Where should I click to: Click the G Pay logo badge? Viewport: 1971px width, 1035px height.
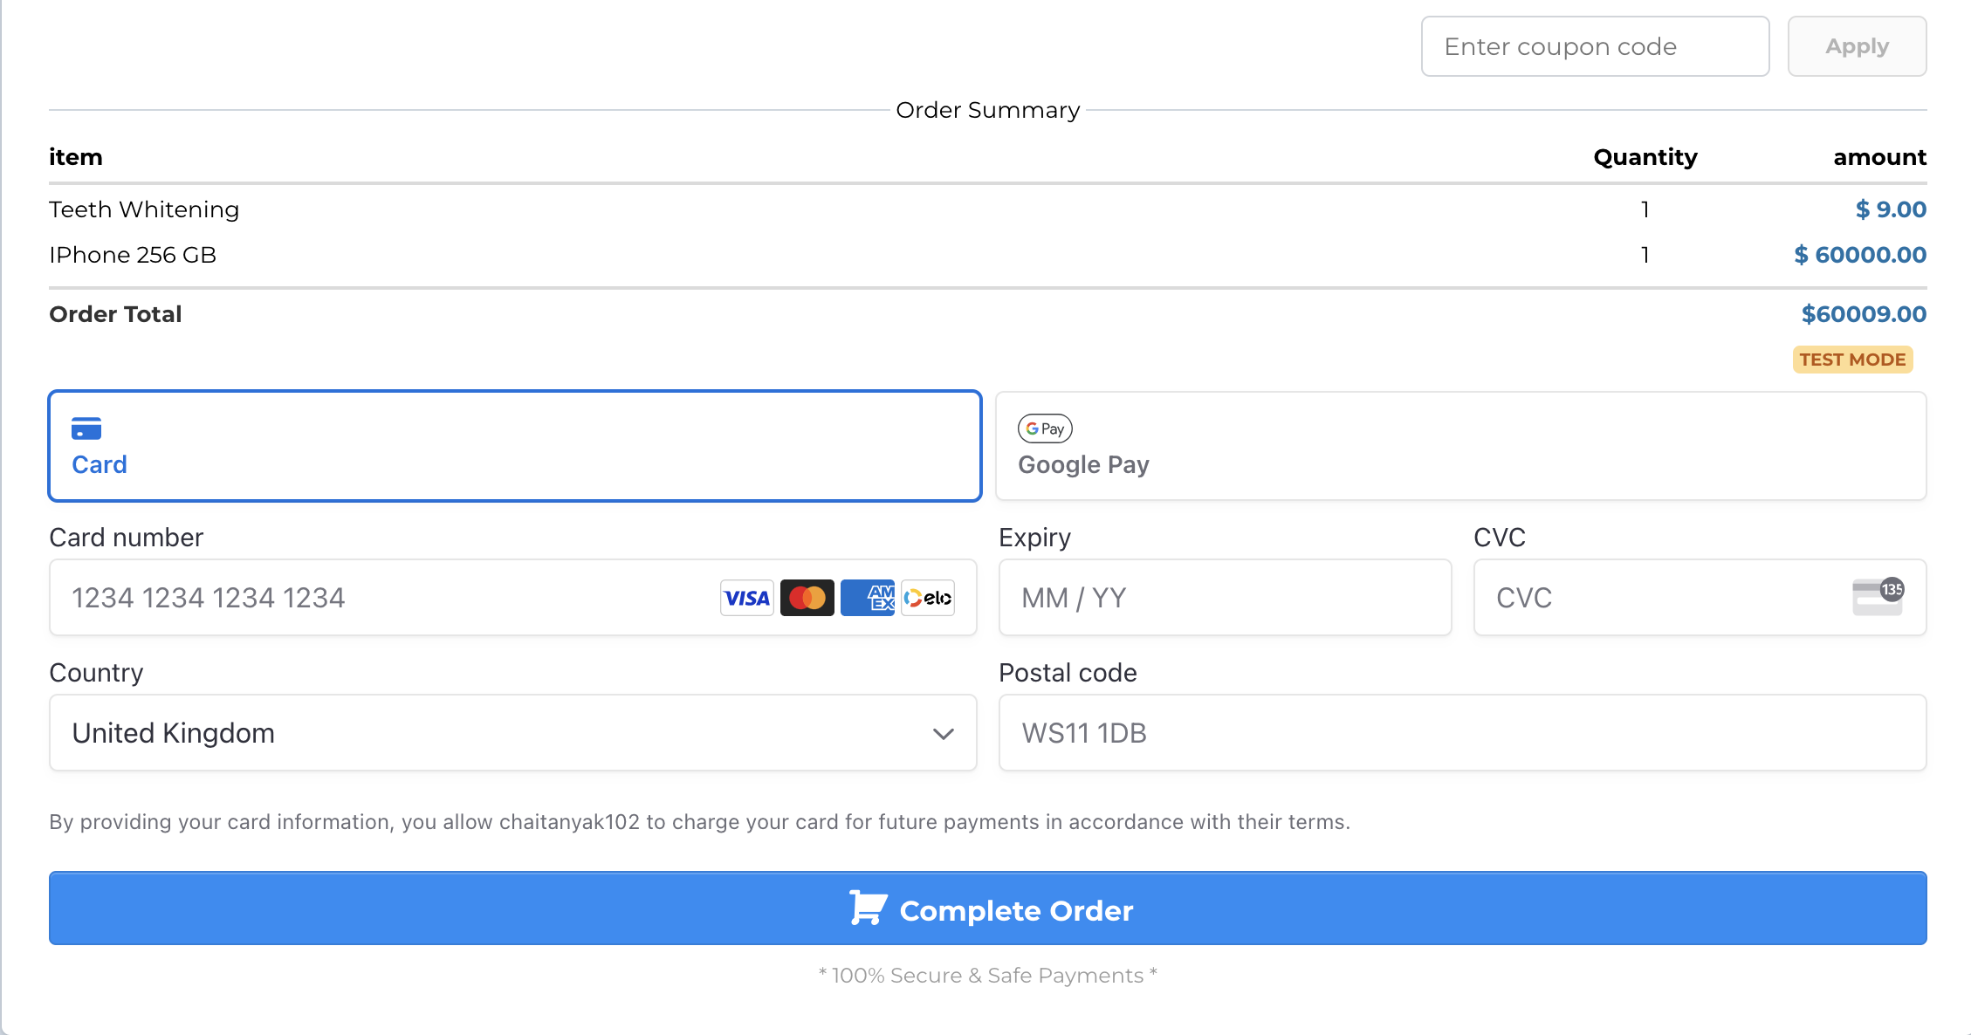click(x=1045, y=428)
